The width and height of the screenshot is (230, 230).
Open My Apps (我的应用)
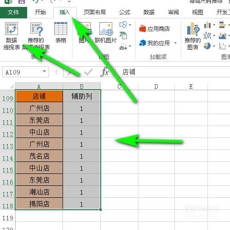[155, 43]
